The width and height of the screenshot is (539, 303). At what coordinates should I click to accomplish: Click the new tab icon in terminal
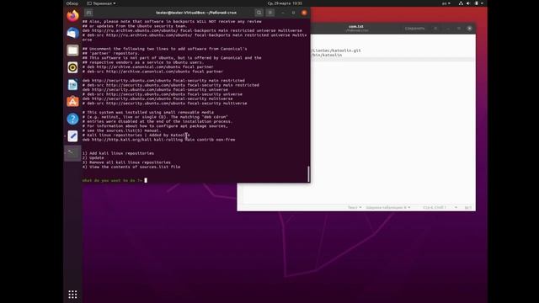tap(88, 13)
